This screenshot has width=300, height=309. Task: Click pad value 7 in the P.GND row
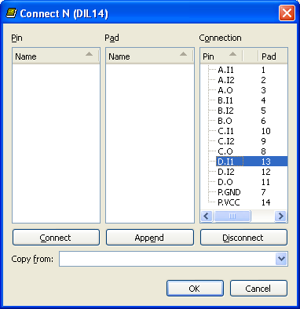tap(263, 192)
